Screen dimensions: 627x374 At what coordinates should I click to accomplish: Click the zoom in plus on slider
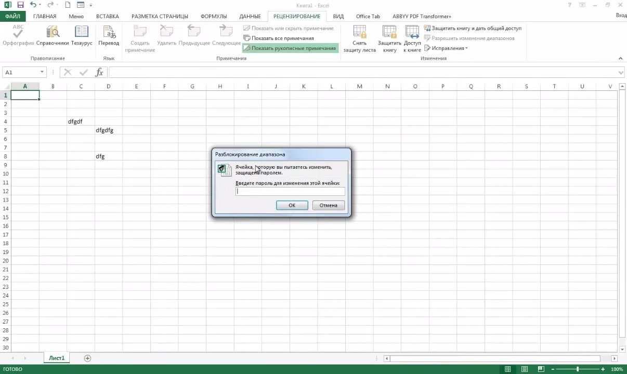point(604,369)
